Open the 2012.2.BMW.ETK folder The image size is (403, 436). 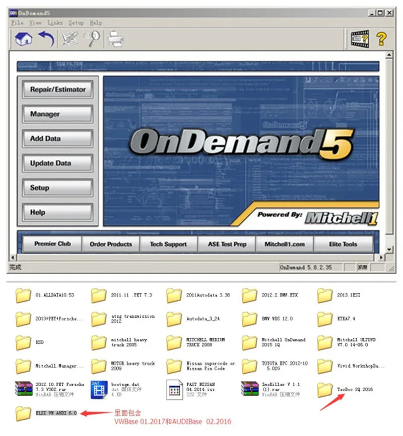point(270,295)
